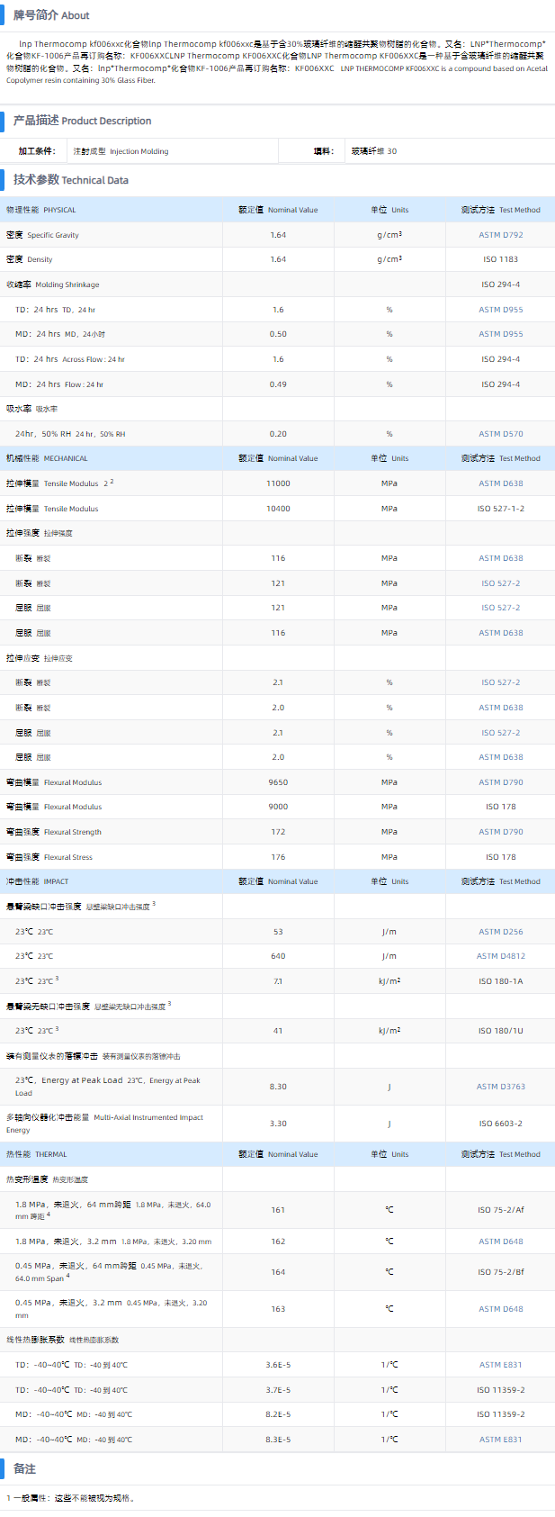Screen dimensions: 555x1517
Task: Click the ASTM D570 water absorption link
Action: [500, 434]
